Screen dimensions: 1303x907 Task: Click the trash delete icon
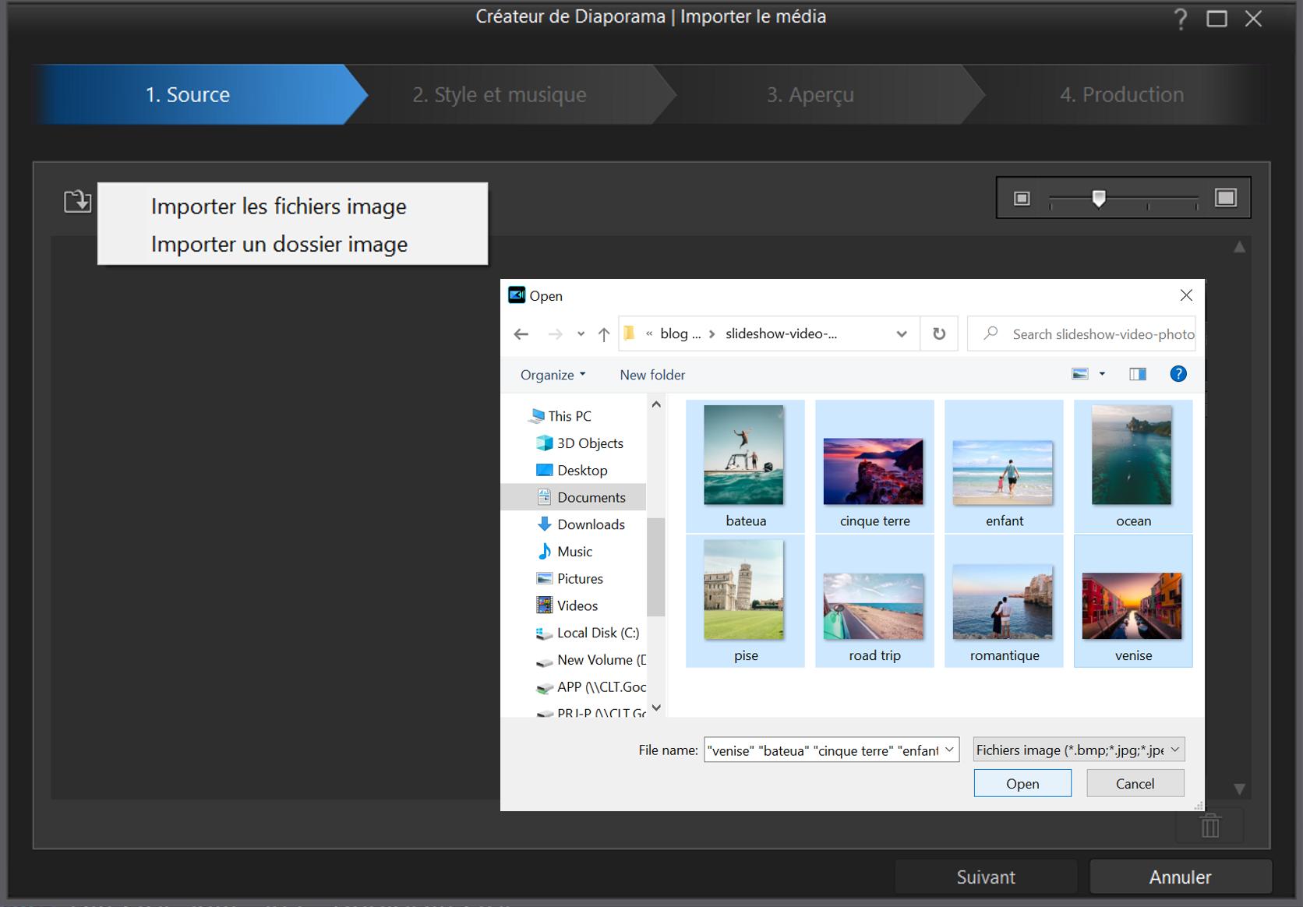point(1209,826)
